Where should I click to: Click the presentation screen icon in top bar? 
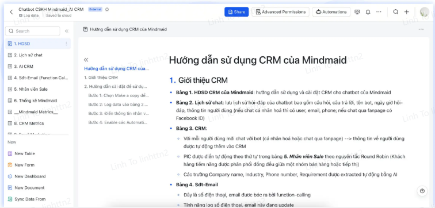click(357, 12)
